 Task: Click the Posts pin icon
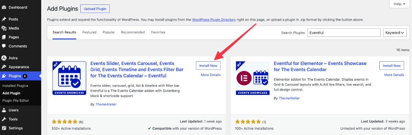(x=4, y=19)
